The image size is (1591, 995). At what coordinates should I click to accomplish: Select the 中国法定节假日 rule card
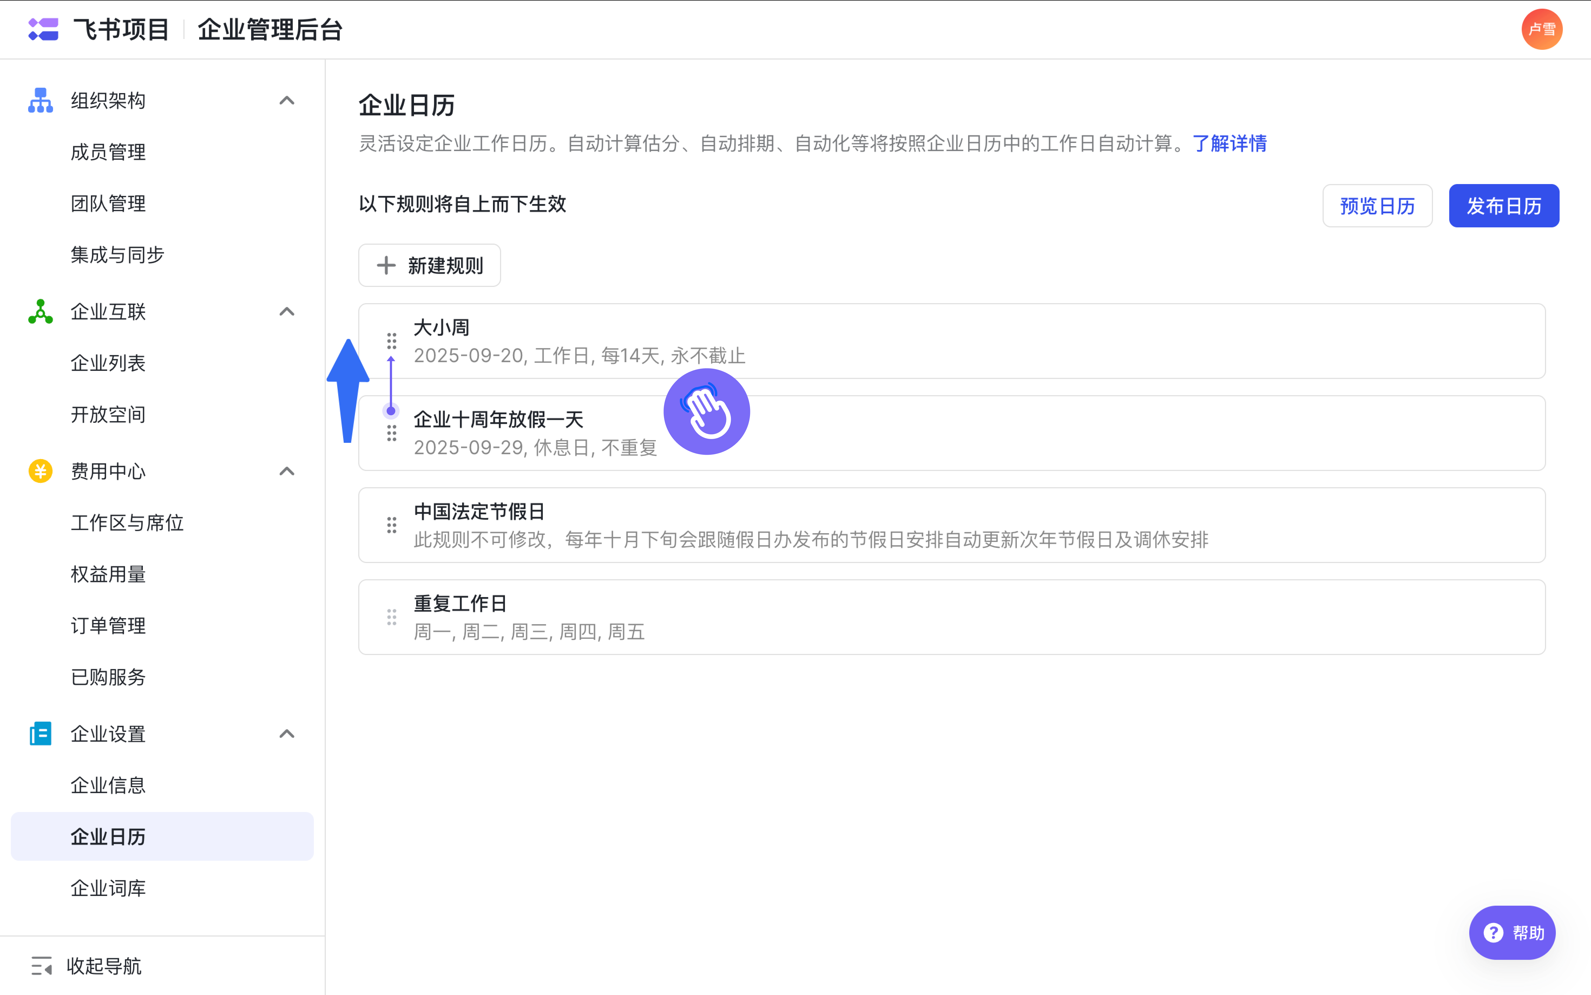[952, 525]
